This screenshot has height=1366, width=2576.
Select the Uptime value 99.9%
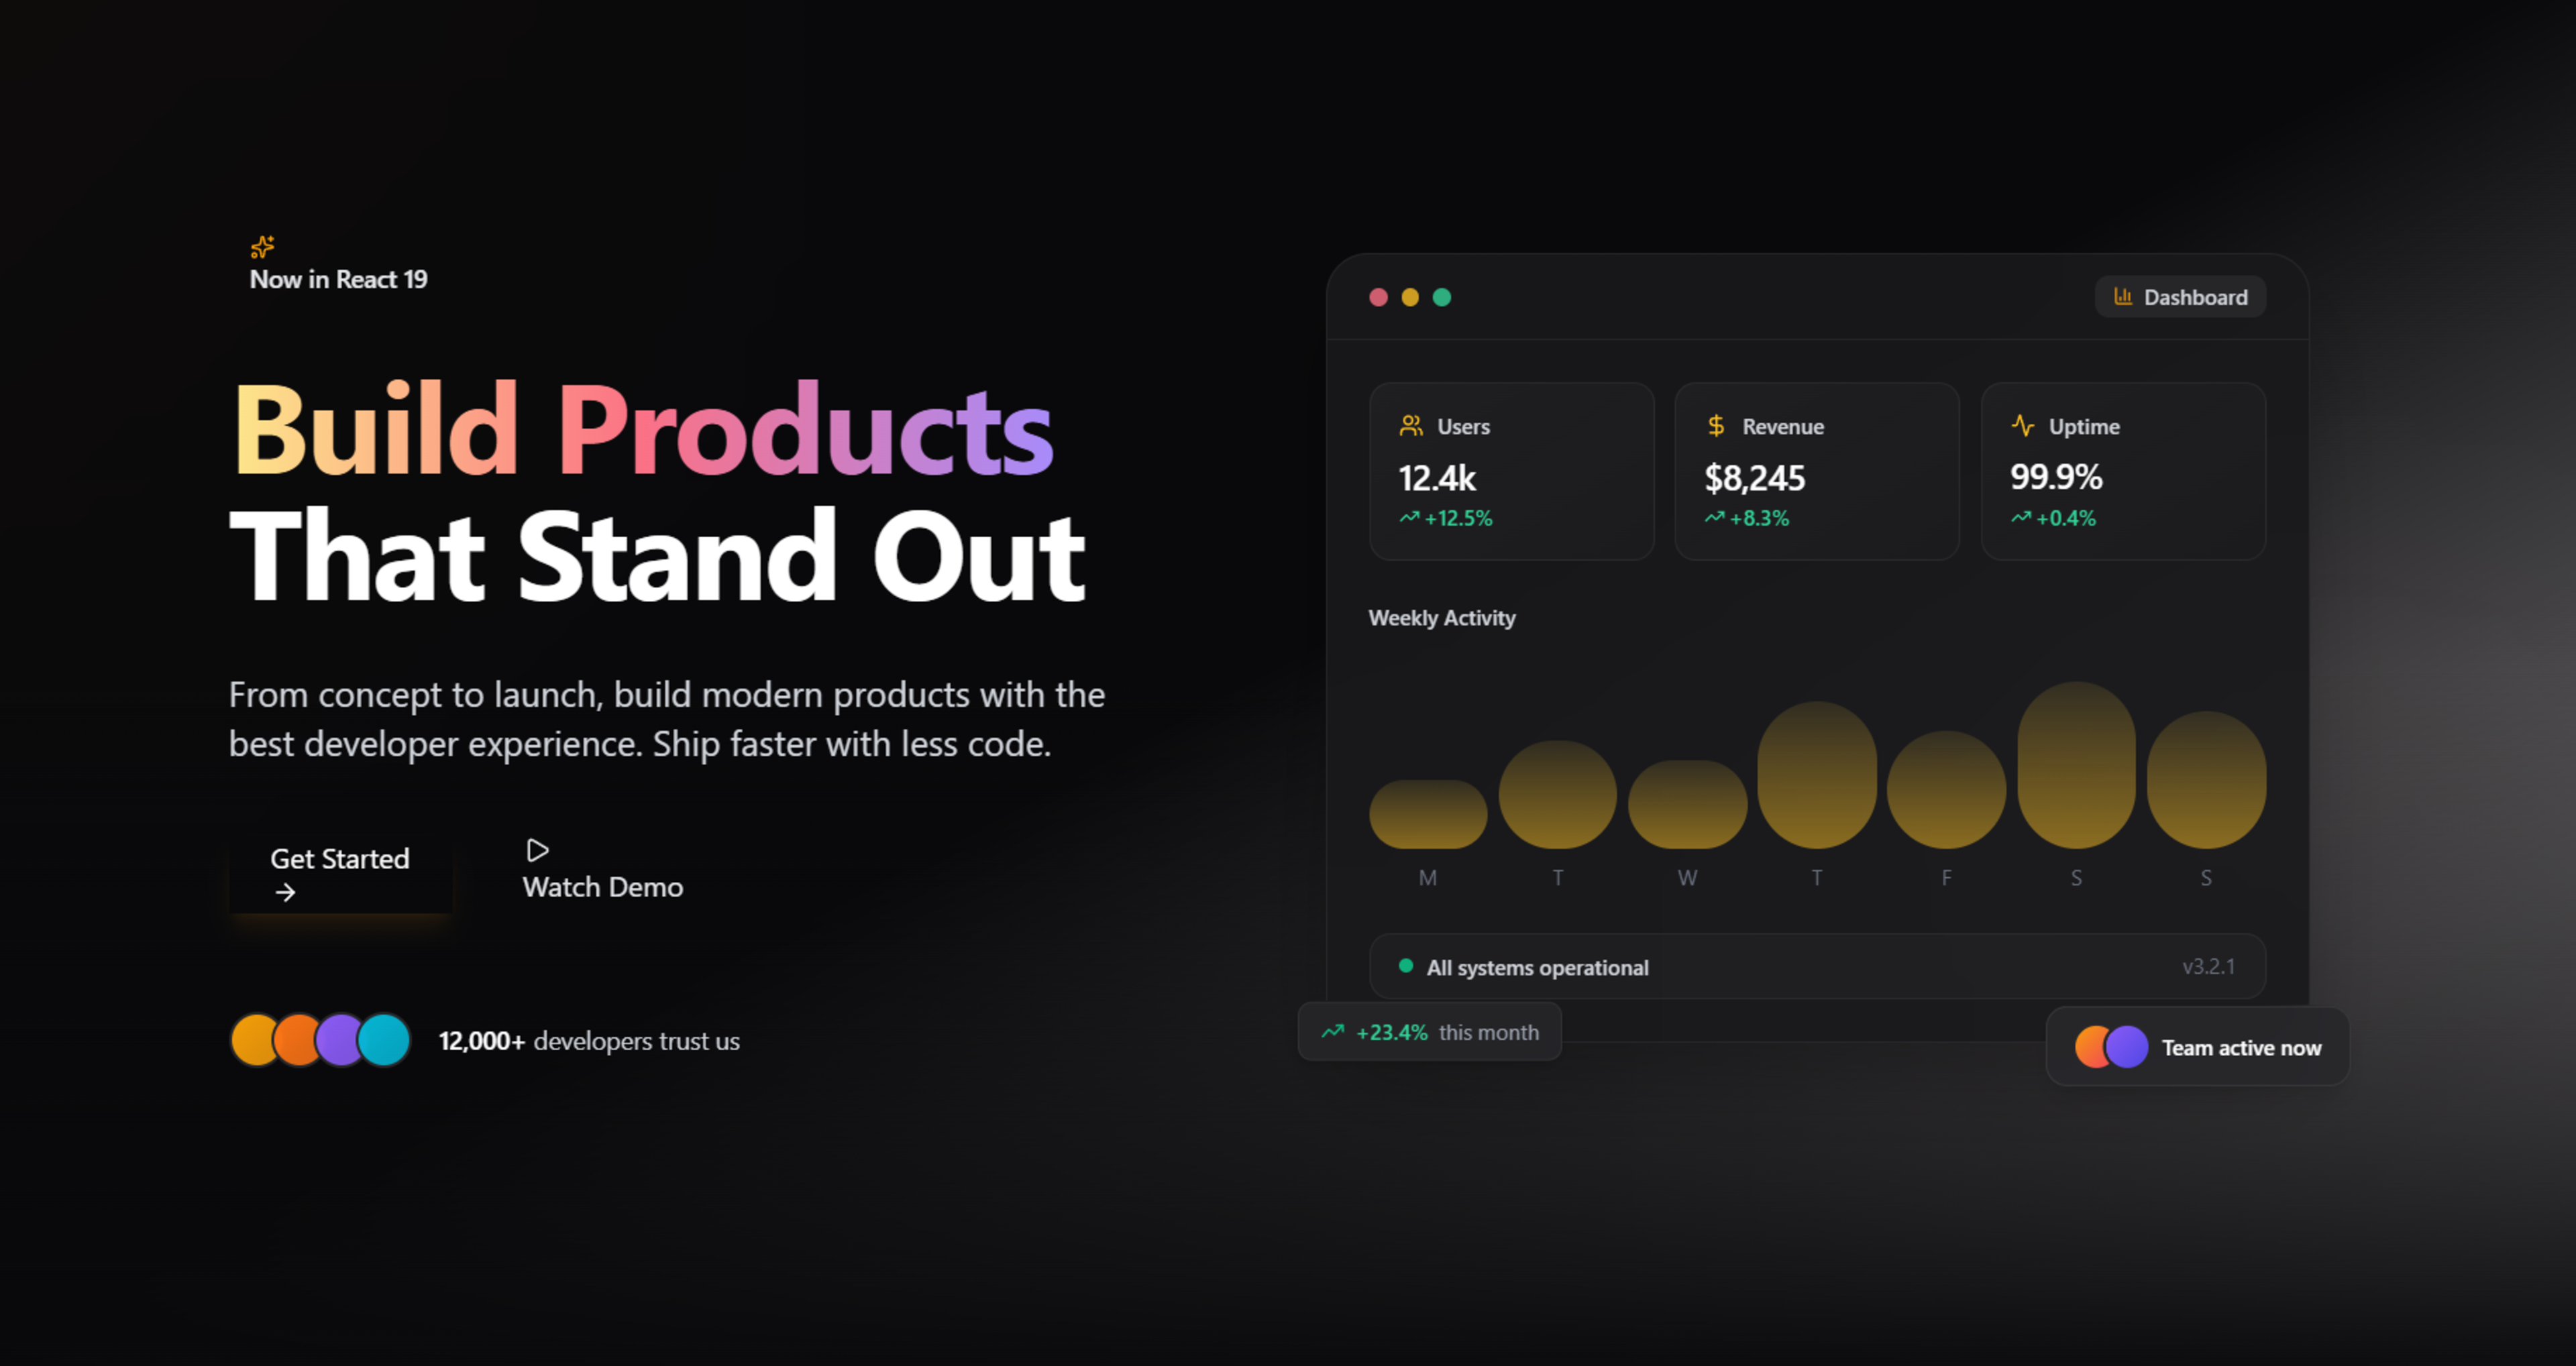(2056, 477)
